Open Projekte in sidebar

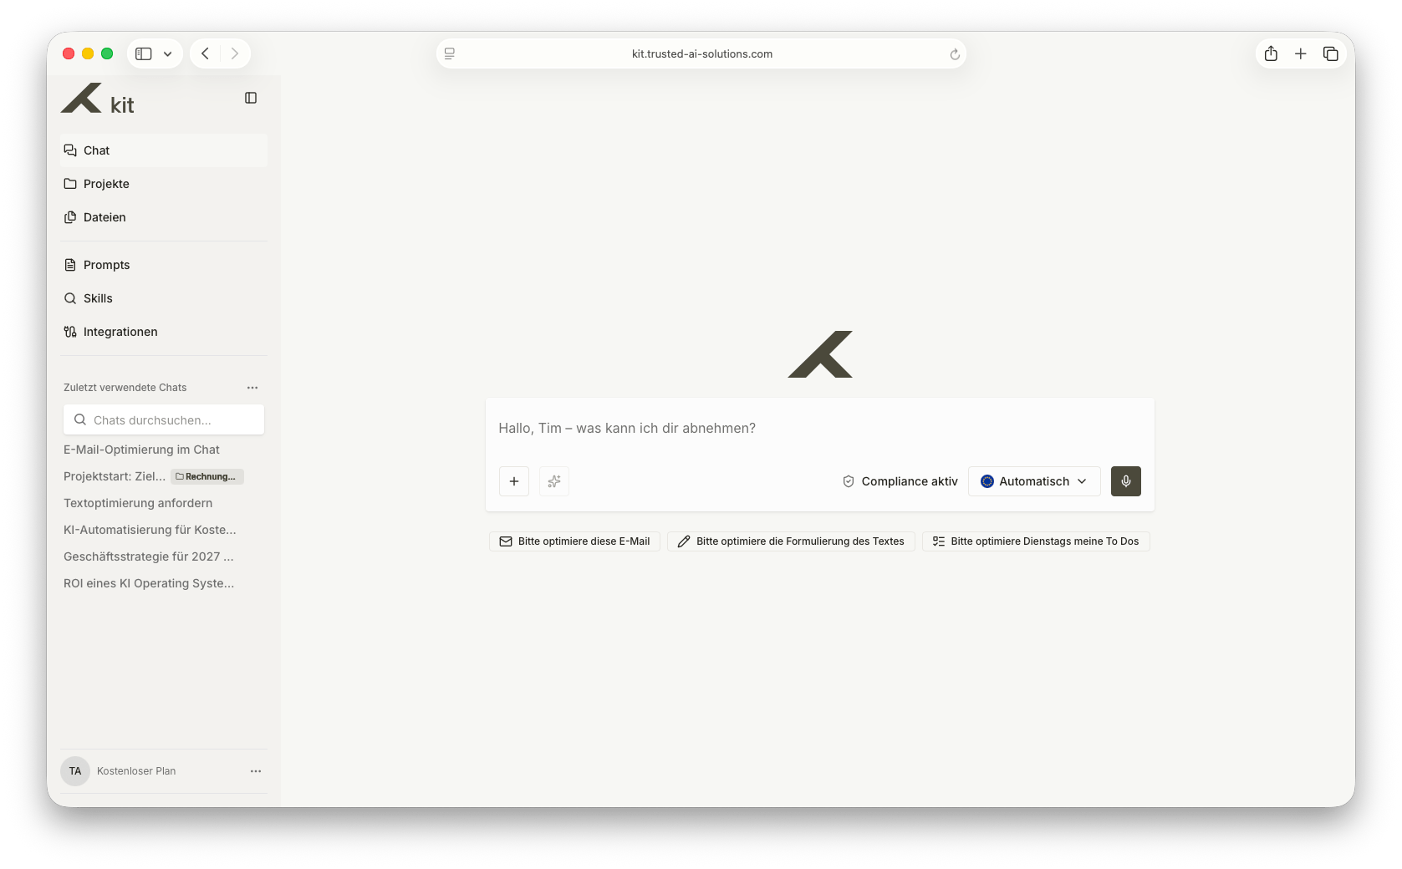point(164,184)
